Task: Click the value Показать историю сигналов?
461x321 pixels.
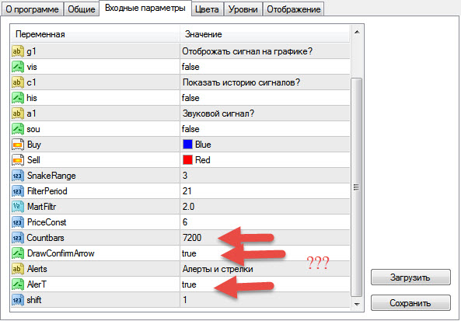Action: click(241, 82)
